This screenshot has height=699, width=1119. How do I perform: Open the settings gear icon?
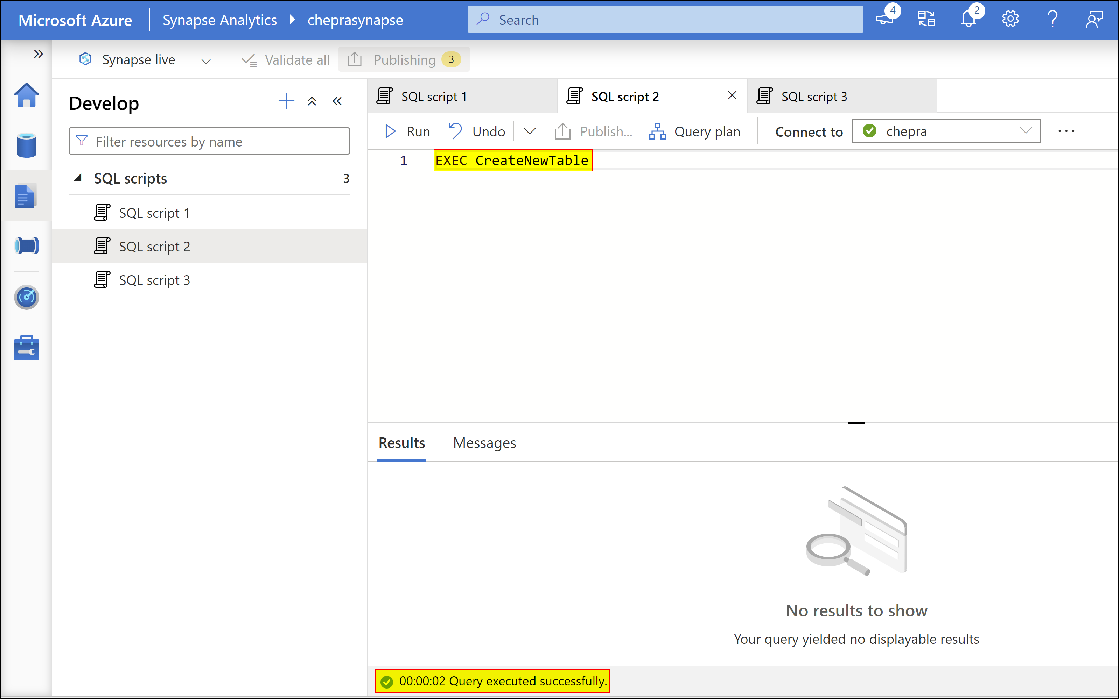click(1010, 20)
